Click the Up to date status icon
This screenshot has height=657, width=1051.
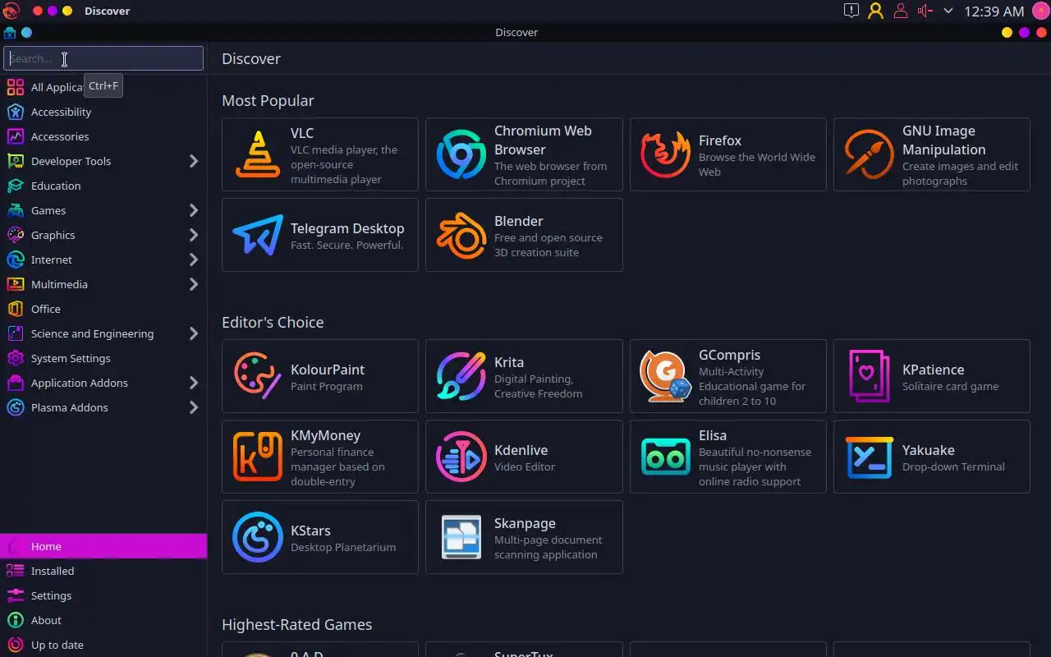point(15,645)
